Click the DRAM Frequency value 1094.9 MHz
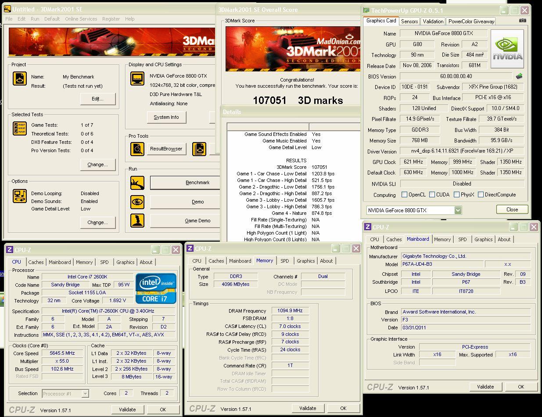Viewport: 542px width, 417px height. pos(290,310)
